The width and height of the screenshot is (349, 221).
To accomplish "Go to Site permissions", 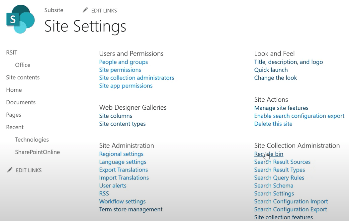I will tap(120, 70).
